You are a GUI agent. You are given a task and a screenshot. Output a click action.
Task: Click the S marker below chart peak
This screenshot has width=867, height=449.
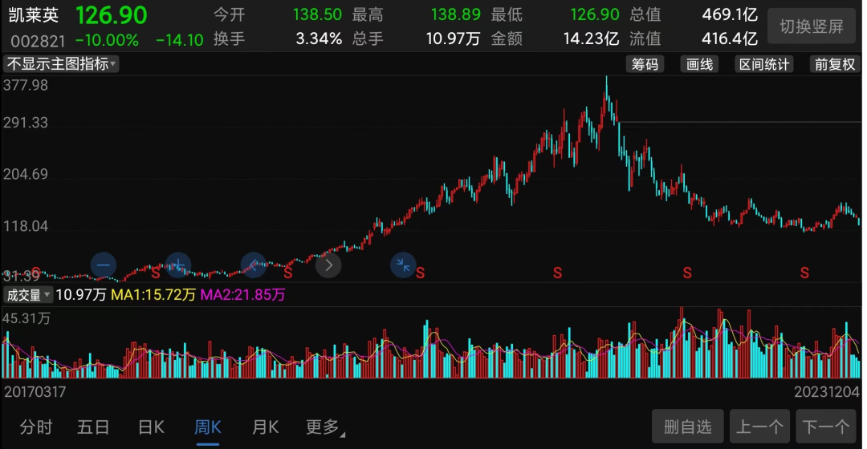tap(557, 273)
